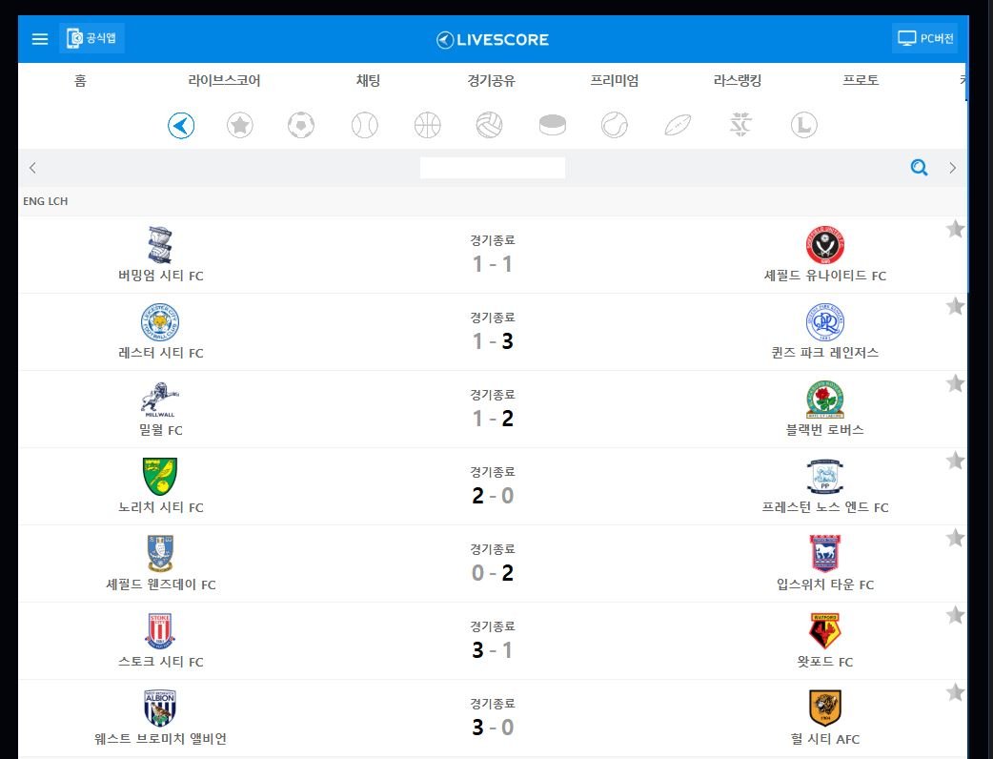Select the volleyball sport filter
Image resolution: width=993 pixels, height=759 pixels.
490,125
